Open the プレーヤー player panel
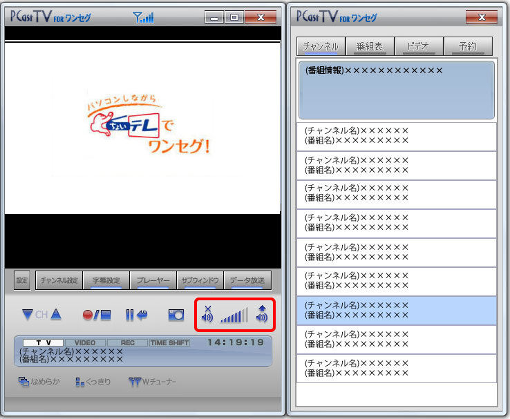Image resolution: width=510 pixels, height=419 pixels. click(x=153, y=280)
